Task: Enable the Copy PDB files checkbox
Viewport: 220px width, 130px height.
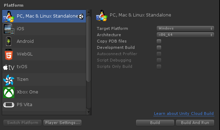Action: (159, 41)
